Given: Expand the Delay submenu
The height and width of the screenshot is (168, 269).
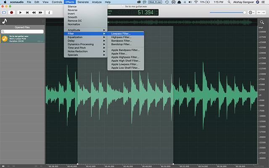Looking at the screenshot, I should 86,41.
